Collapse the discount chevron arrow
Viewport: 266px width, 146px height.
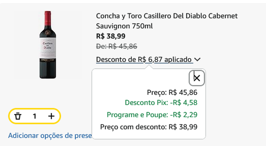(x=197, y=60)
